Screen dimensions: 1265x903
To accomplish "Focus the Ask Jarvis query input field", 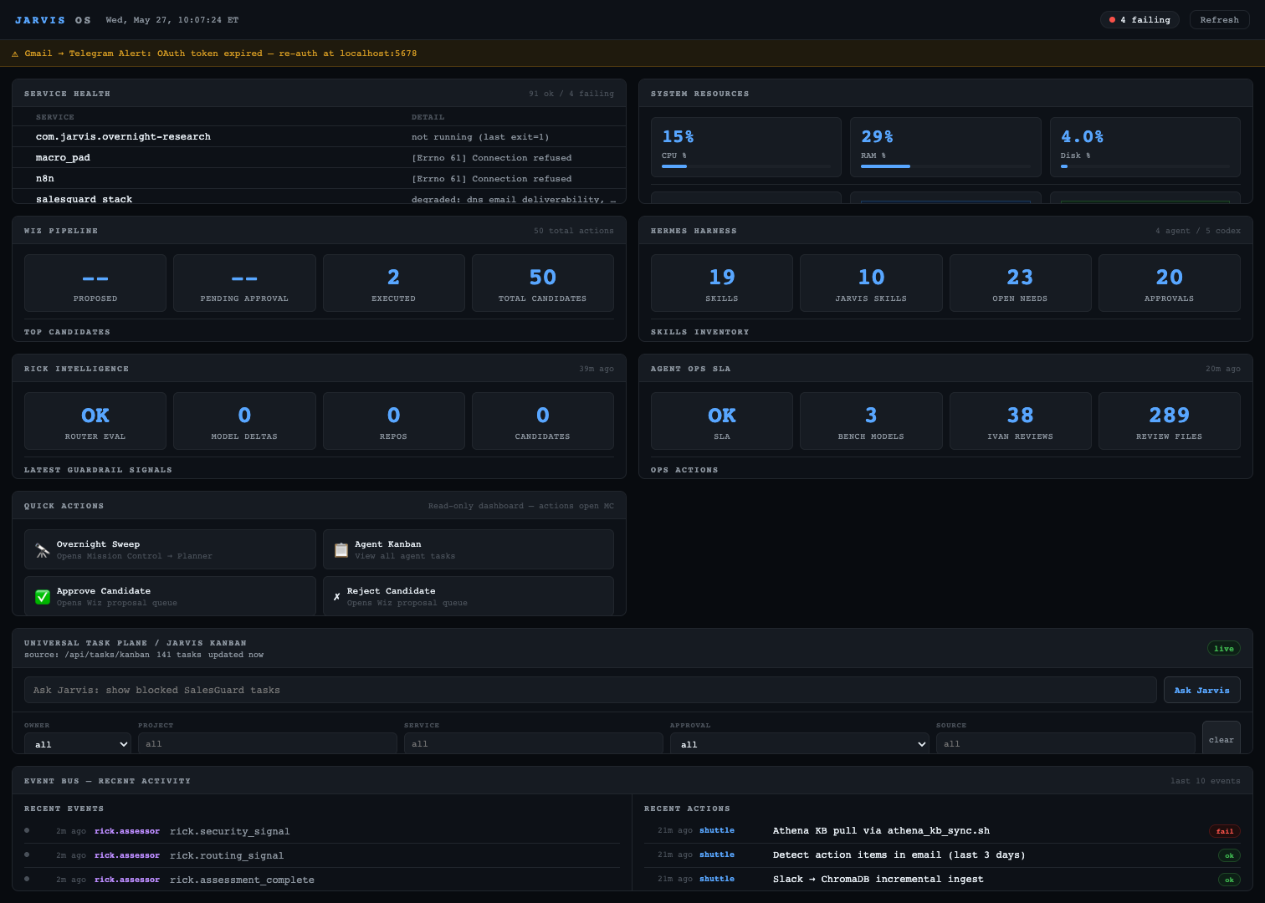I will tap(590, 690).
